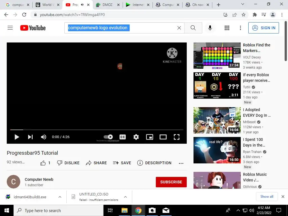Skip to the next video
The image size is (288, 216).
(30, 137)
